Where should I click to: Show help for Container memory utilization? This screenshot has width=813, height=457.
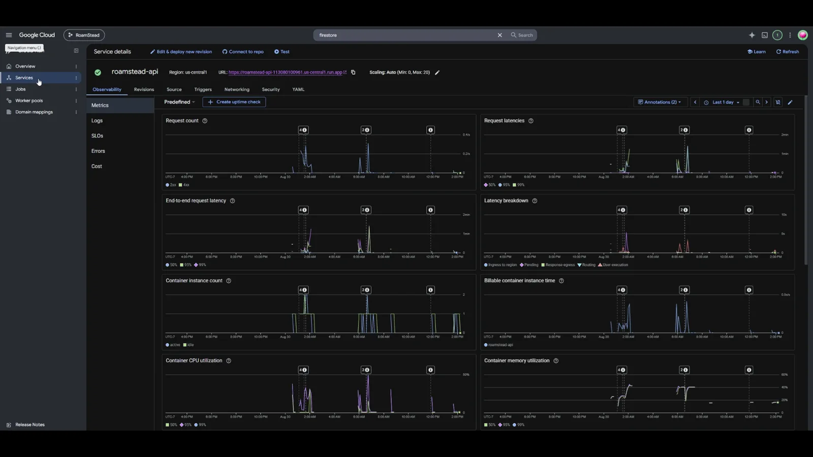click(x=556, y=361)
